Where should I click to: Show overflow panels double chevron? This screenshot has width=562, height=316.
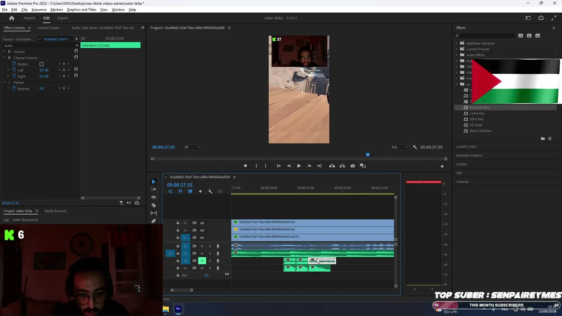(143, 28)
